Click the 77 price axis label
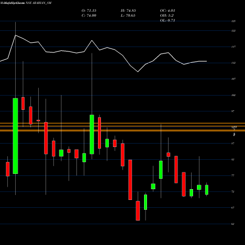245x245 pixels. pos(233,175)
